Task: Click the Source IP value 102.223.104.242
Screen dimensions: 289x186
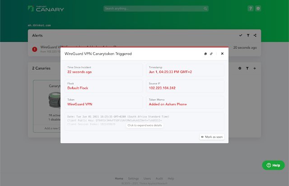Action: (162, 88)
